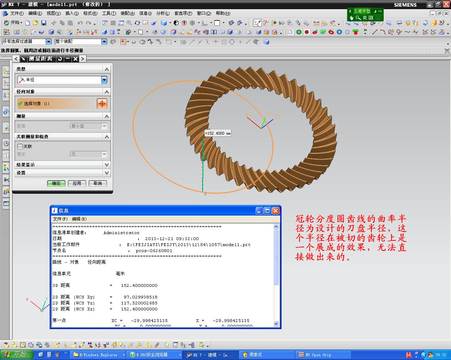The height and width of the screenshot is (360, 451).
Task: Click the clock history icon in sidebar
Action: pos(6,143)
